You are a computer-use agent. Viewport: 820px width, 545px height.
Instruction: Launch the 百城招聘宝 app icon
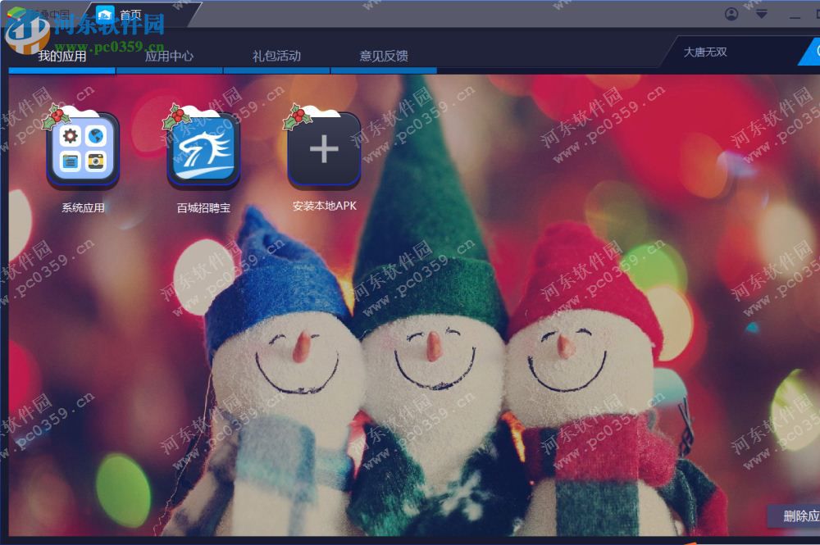click(x=204, y=150)
